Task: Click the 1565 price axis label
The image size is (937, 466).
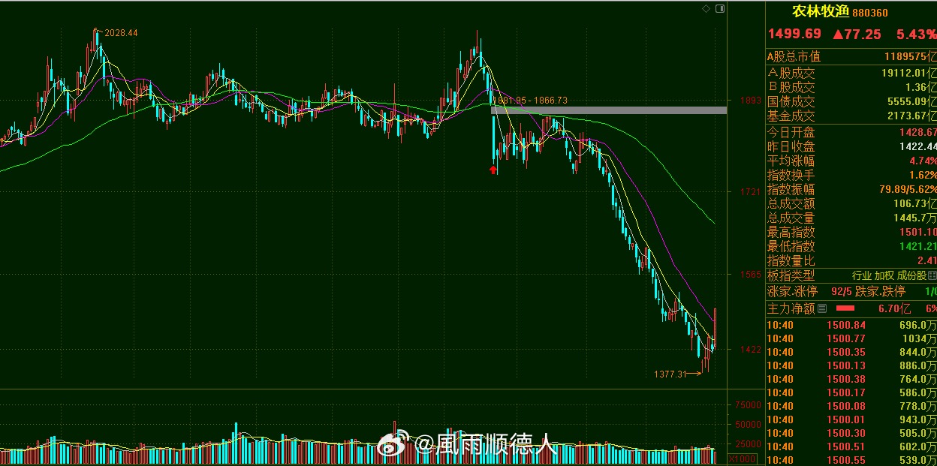Action: click(750, 275)
